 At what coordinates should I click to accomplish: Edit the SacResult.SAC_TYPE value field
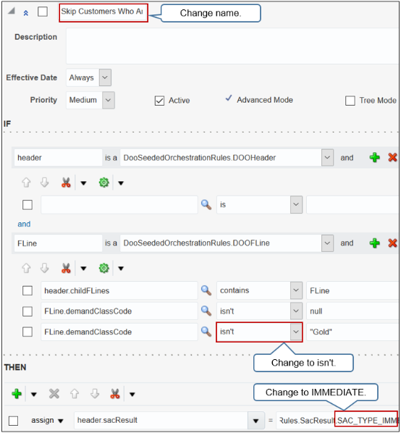[337, 421]
